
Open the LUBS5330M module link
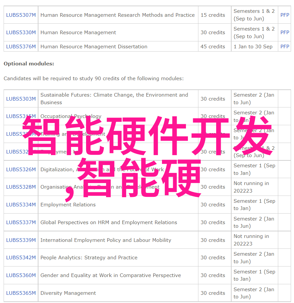21,33
